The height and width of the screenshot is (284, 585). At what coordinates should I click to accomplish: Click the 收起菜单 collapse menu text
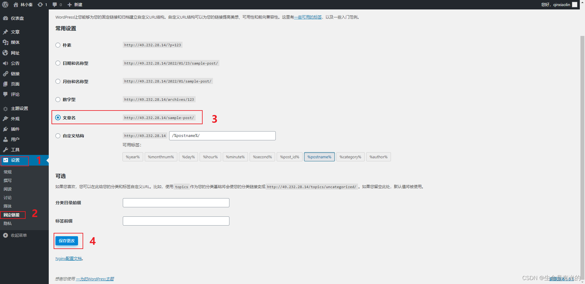[19, 235]
